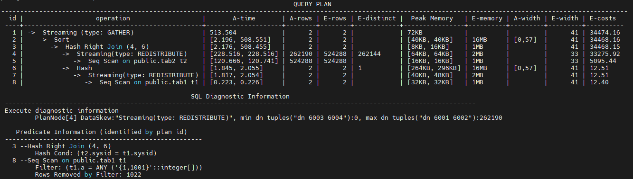Click Peak Memory value [8KB, 16KB]
The height and width of the screenshot is (179, 633).
click(428, 47)
